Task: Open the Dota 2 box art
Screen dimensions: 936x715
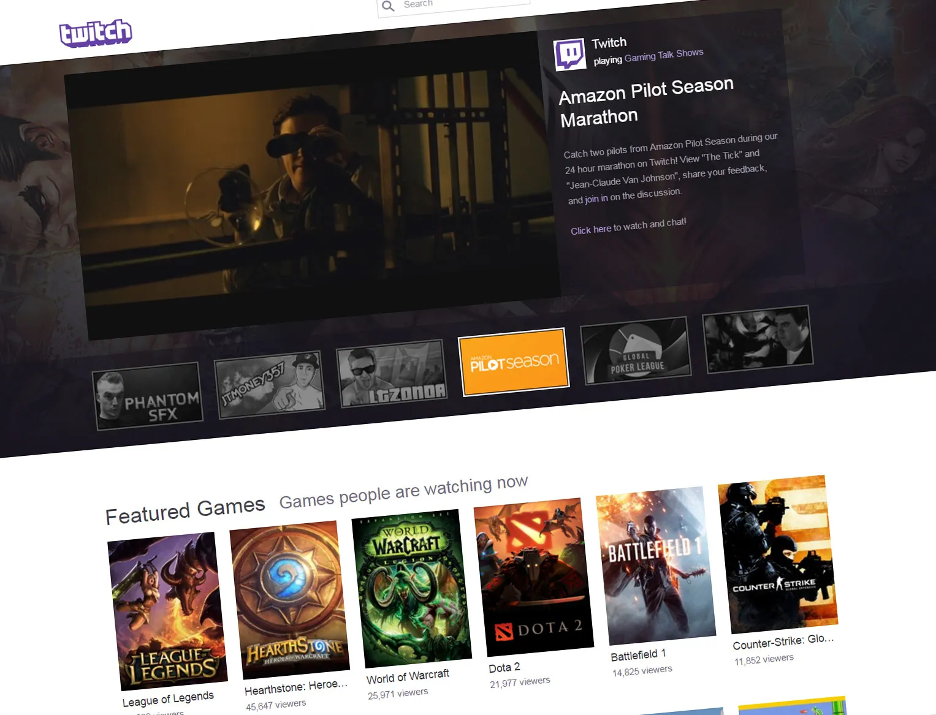Action: pos(533,577)
